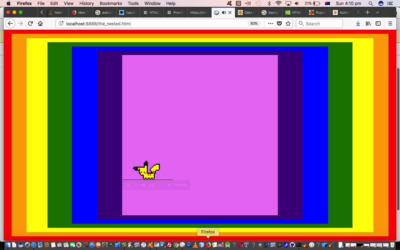Open the Help menu
This screenshot has height=250, width=400.
pos(171,3)
